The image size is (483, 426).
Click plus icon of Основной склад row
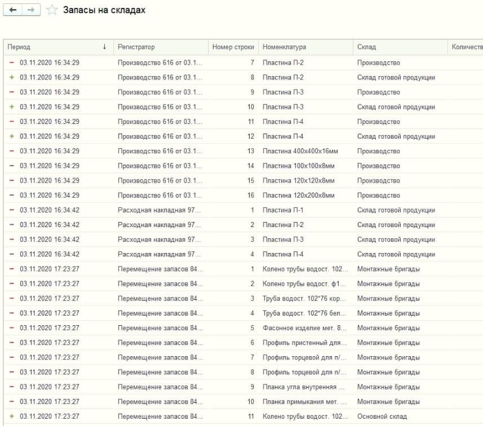12,416
